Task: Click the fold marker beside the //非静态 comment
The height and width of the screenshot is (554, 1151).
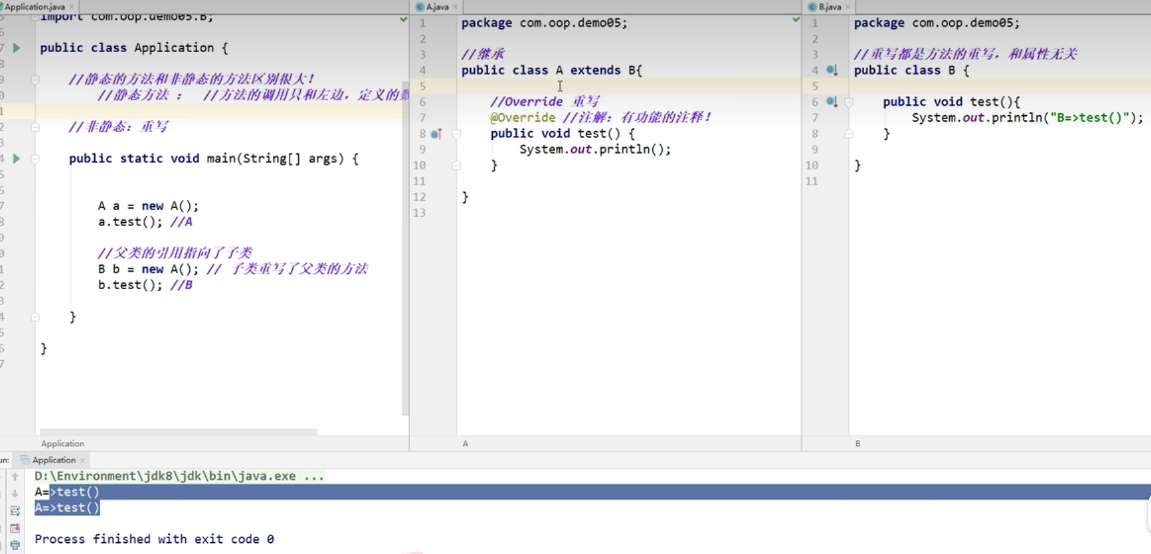Action: [35, 127]
